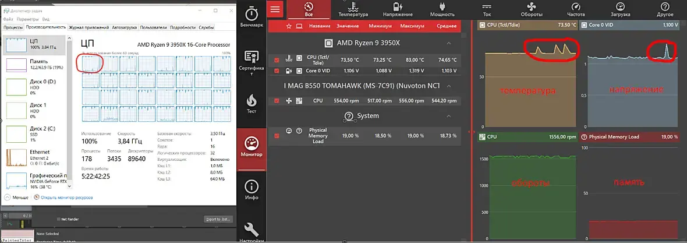This screenshot has width=687, height=243.
Task: Switch to the Загрузка tab
Action: click(x=621, y=9)
